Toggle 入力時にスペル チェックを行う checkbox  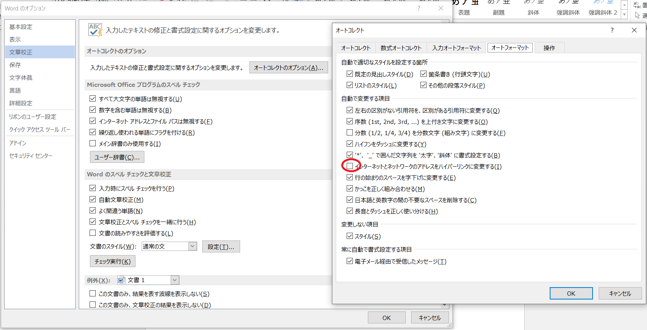[x=93, y=188]
